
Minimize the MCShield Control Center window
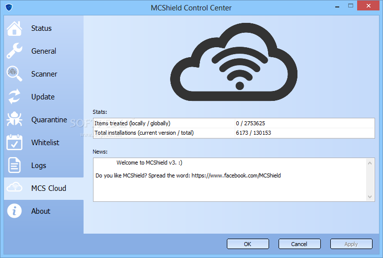click(337, 7)
